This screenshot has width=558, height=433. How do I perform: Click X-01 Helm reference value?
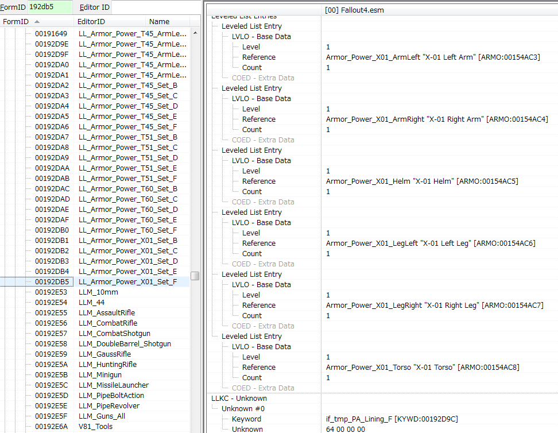(x=422, y=181)
